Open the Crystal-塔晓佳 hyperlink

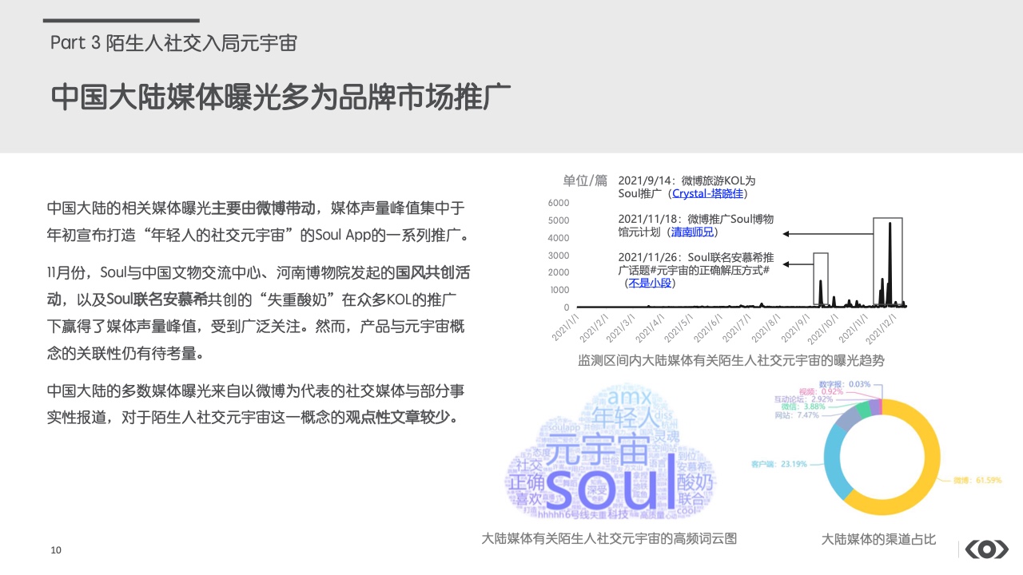click(707, 193)
